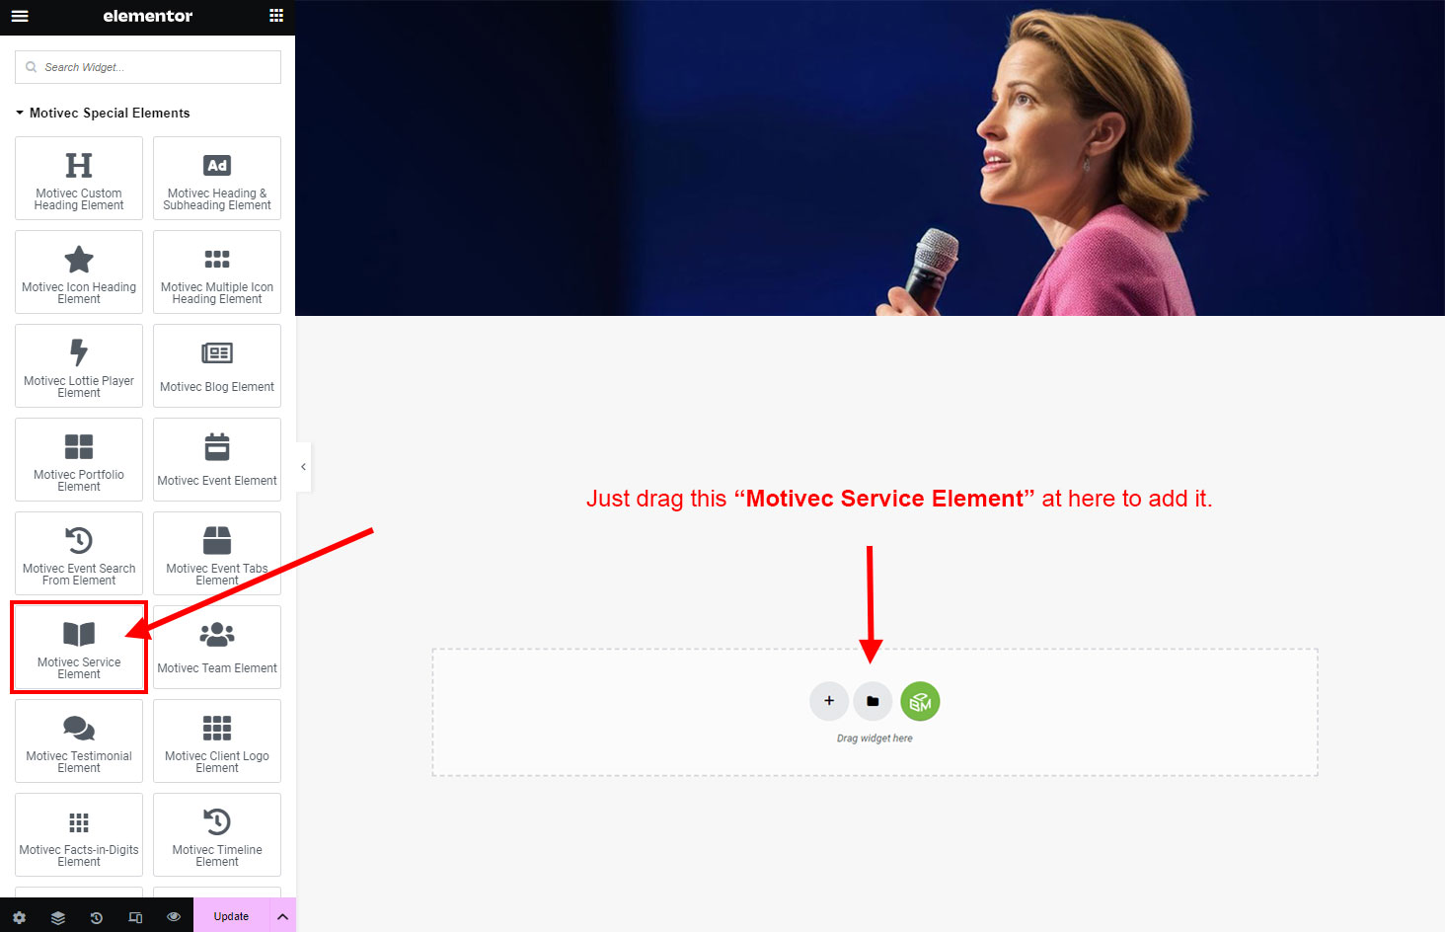Open the template library folder button
This screenshot has height=932, width=1445.
tap(873, 701)
